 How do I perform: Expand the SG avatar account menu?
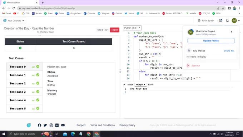236,20
